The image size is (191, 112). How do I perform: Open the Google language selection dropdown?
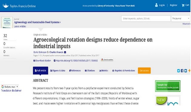[10, 87]
